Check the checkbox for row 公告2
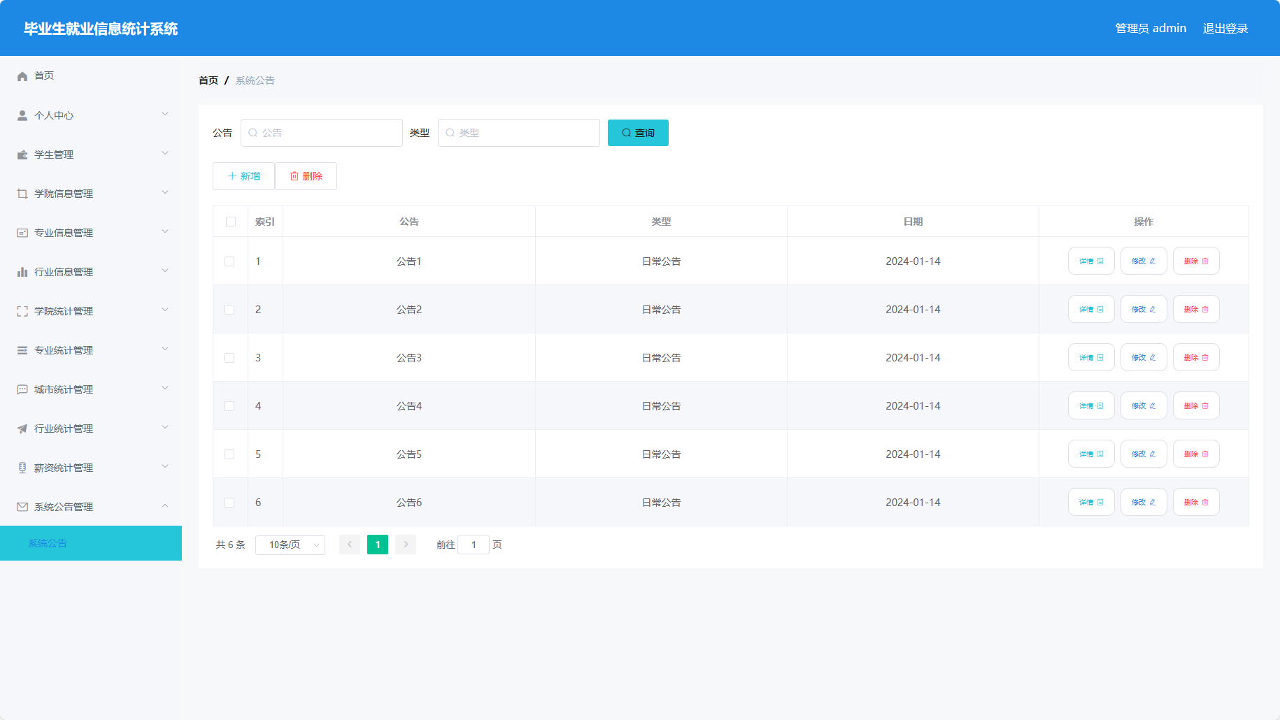The image size is (1280, 720). pos(229,310)
